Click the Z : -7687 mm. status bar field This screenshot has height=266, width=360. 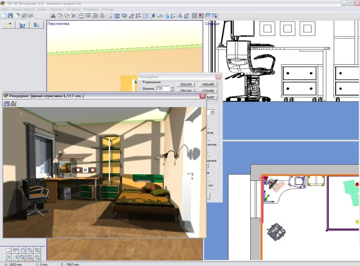70,264
